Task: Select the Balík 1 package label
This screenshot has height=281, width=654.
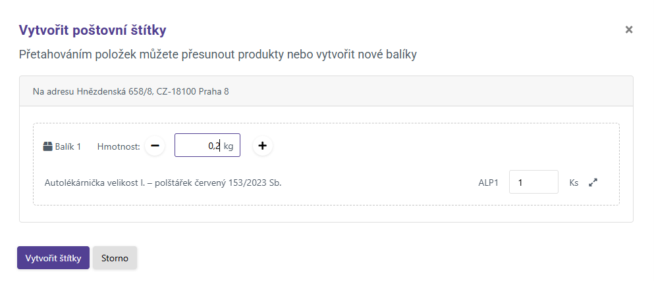Action: pyautogui.click(x=68, y=146)
